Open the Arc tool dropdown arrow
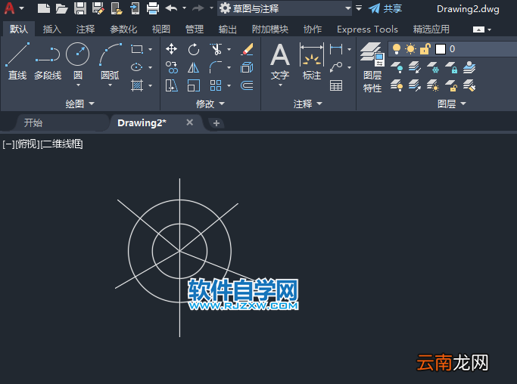 (110, 85)
